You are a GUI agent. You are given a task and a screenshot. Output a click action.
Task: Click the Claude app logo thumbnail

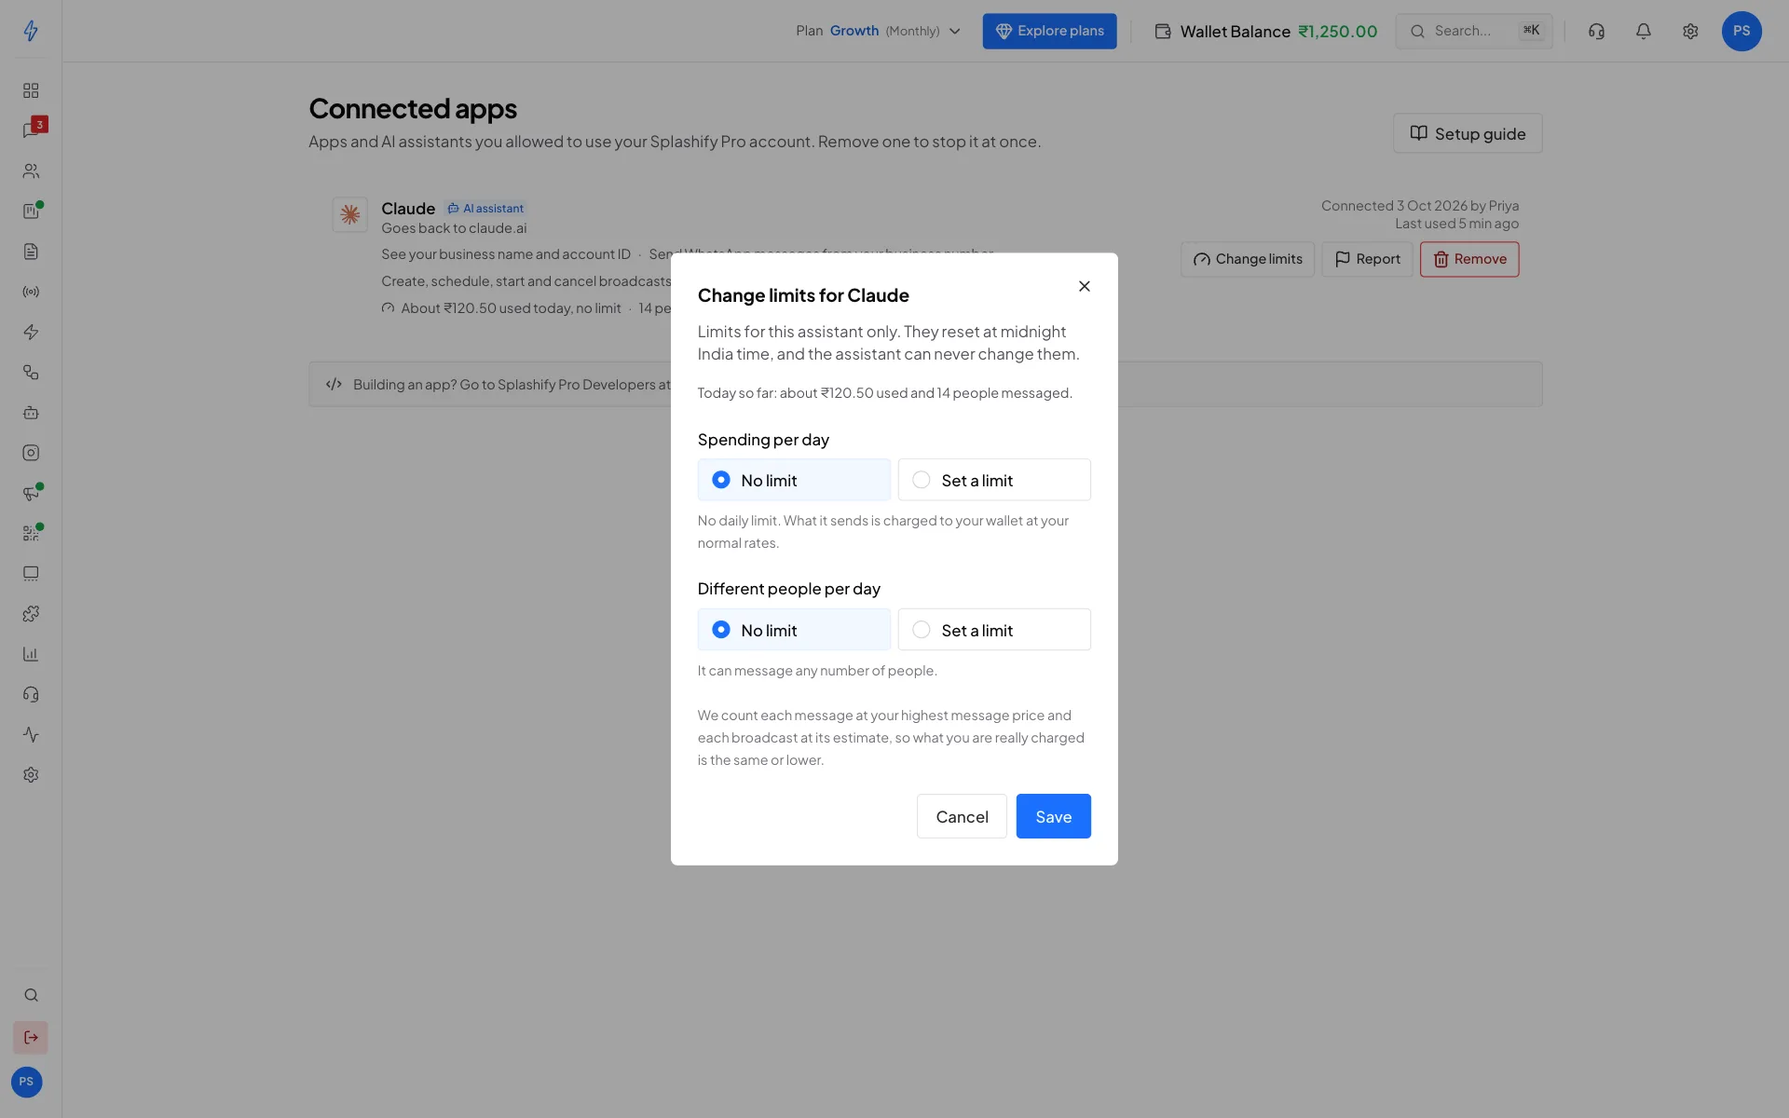coord(350,214)
